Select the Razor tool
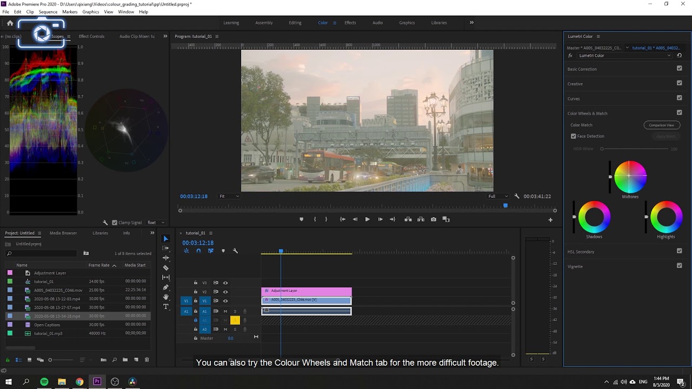 pos(166,268)
